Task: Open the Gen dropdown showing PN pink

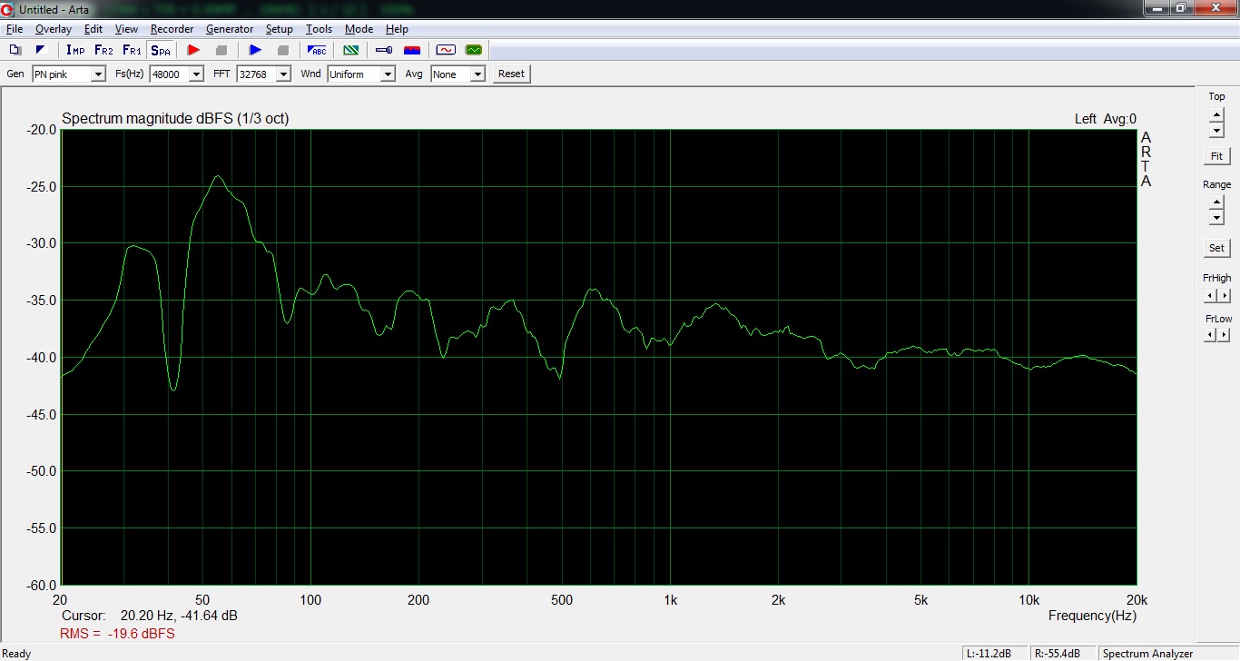Action: tap(69, 74)
